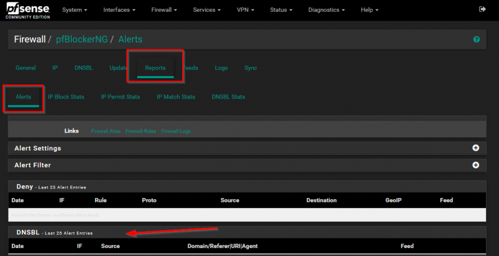Viewport: 499px width, 256px height.
Task: Click the Deny table Rule column header
Action: [x=100, y=200]
